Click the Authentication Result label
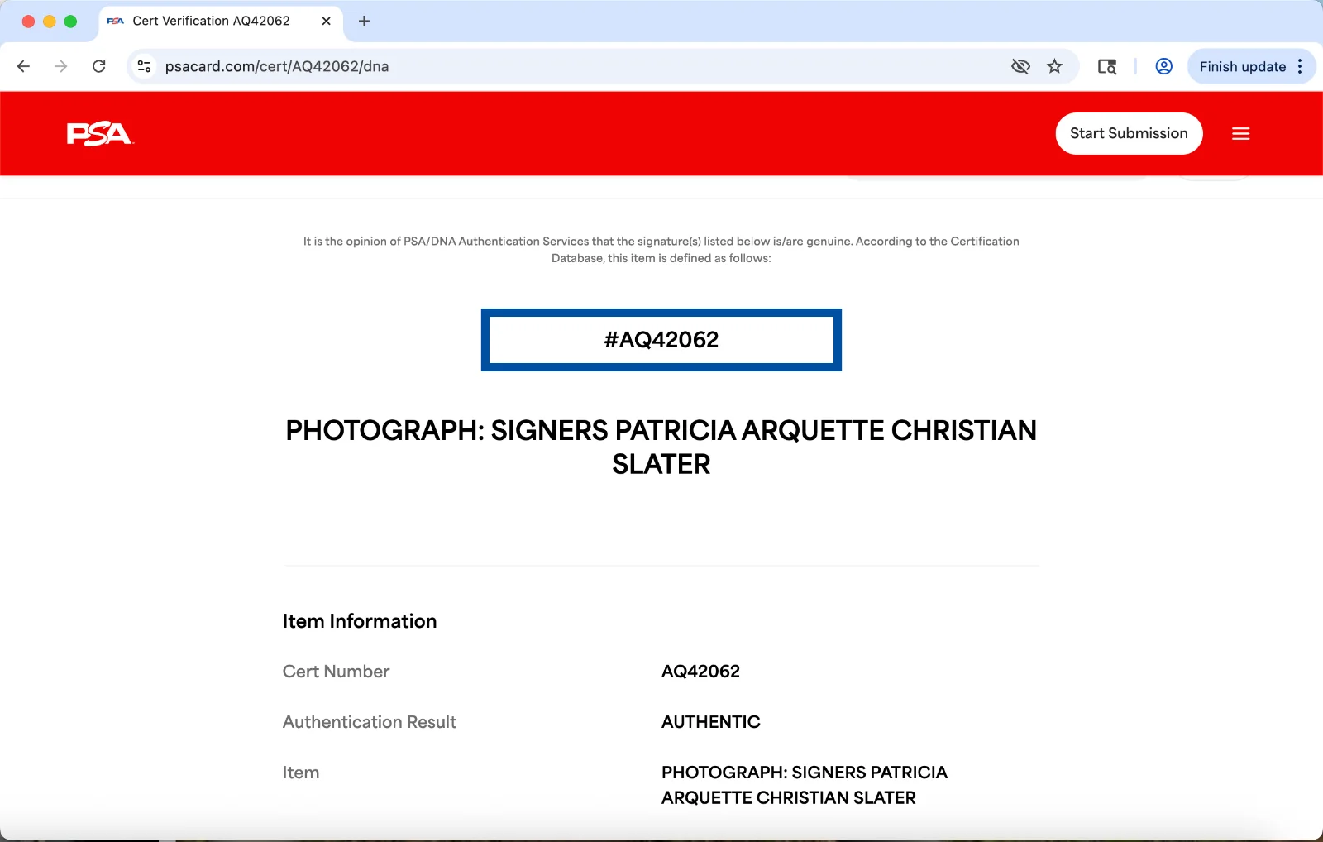1323x842 pixels. [370, 722]
